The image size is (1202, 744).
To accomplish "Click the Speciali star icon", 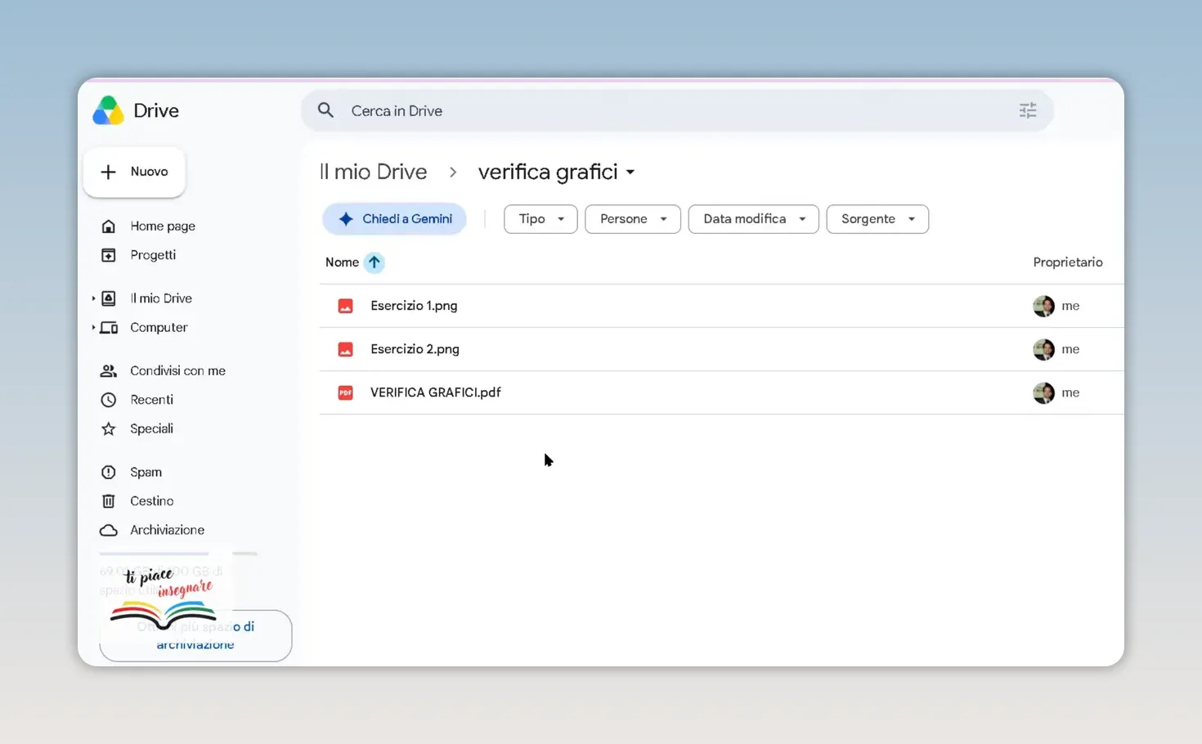I will 108,428.
